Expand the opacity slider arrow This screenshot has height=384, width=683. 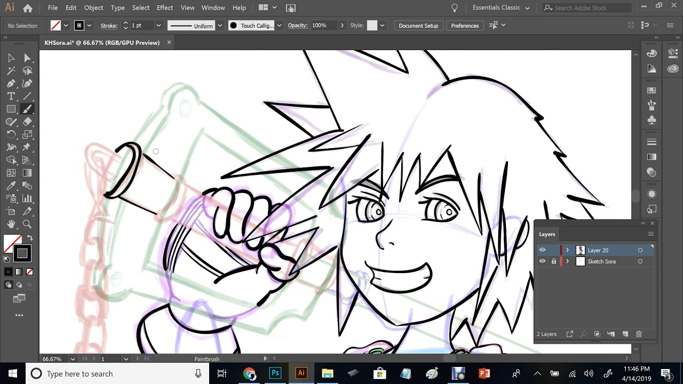click(x=342, y=26)
